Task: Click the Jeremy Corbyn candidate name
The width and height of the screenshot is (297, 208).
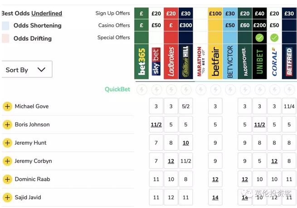Action: click(33, 161)
